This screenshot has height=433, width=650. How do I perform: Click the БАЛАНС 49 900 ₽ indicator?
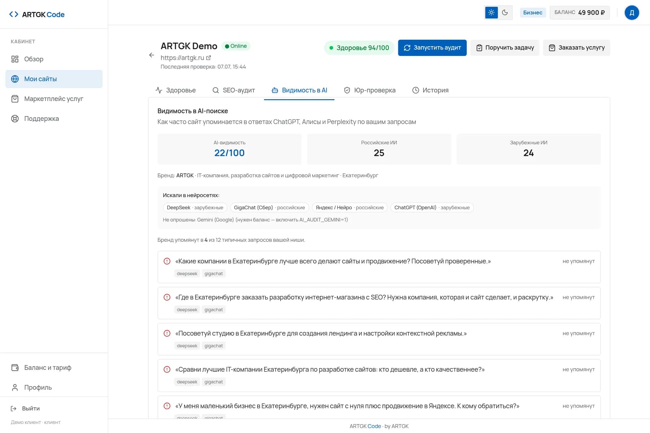tap(580, 13)
